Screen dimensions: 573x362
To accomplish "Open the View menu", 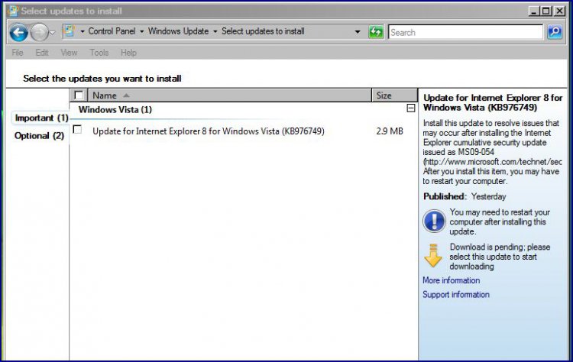I will tap(69, 53).
